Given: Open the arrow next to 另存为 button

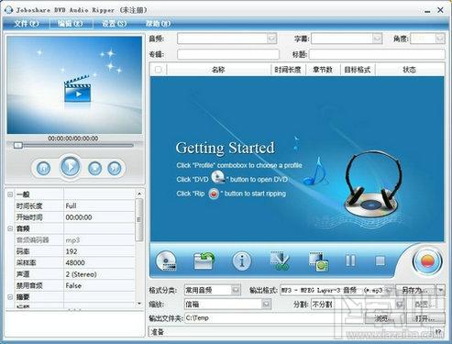Looking at the screenshot, I should 441,290.
